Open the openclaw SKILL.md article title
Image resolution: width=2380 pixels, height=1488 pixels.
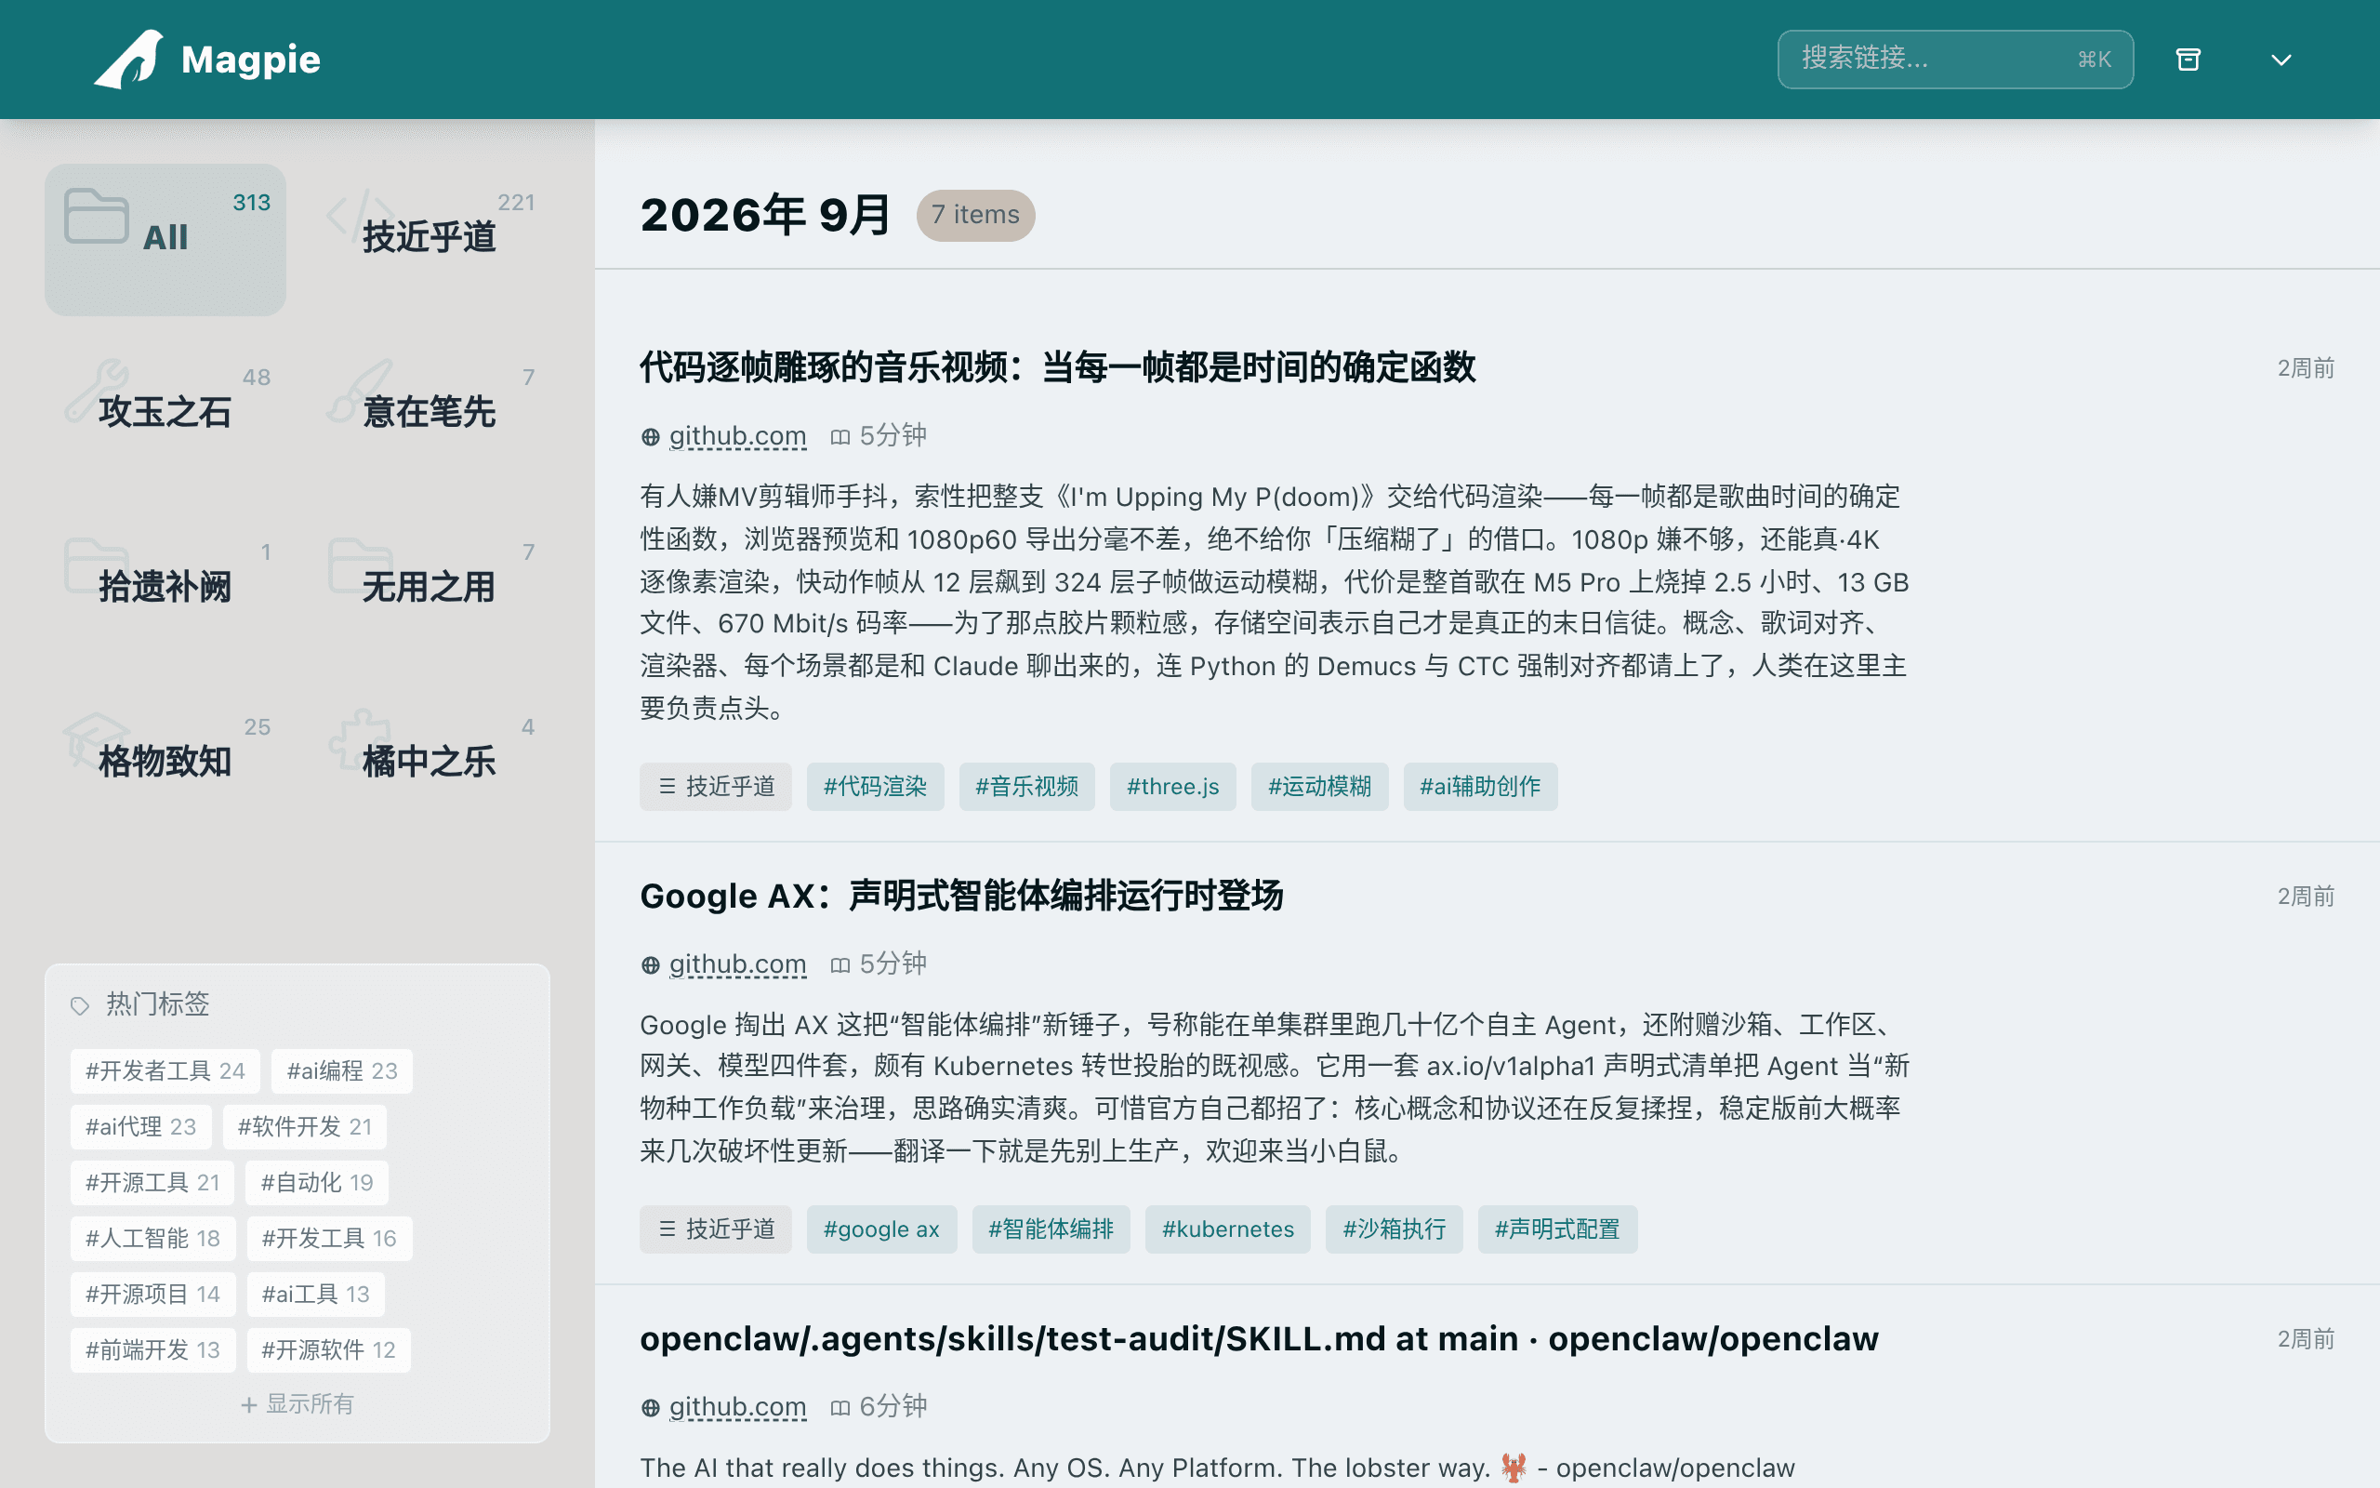coord(1259,1339)
